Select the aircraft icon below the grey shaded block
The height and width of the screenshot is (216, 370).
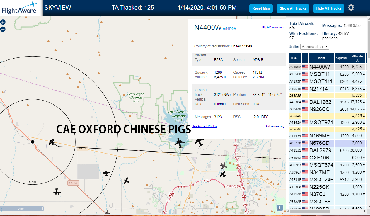tap(106, 173)
